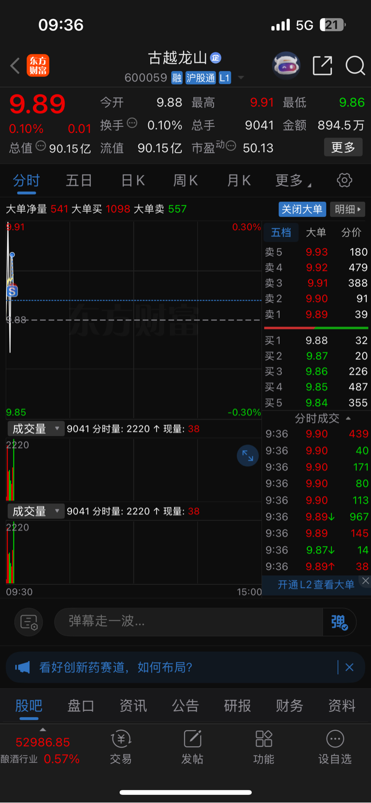The image size is (371, 803).
Task: Tap the S sell marker on chart
Action: (x=13, y=291)
